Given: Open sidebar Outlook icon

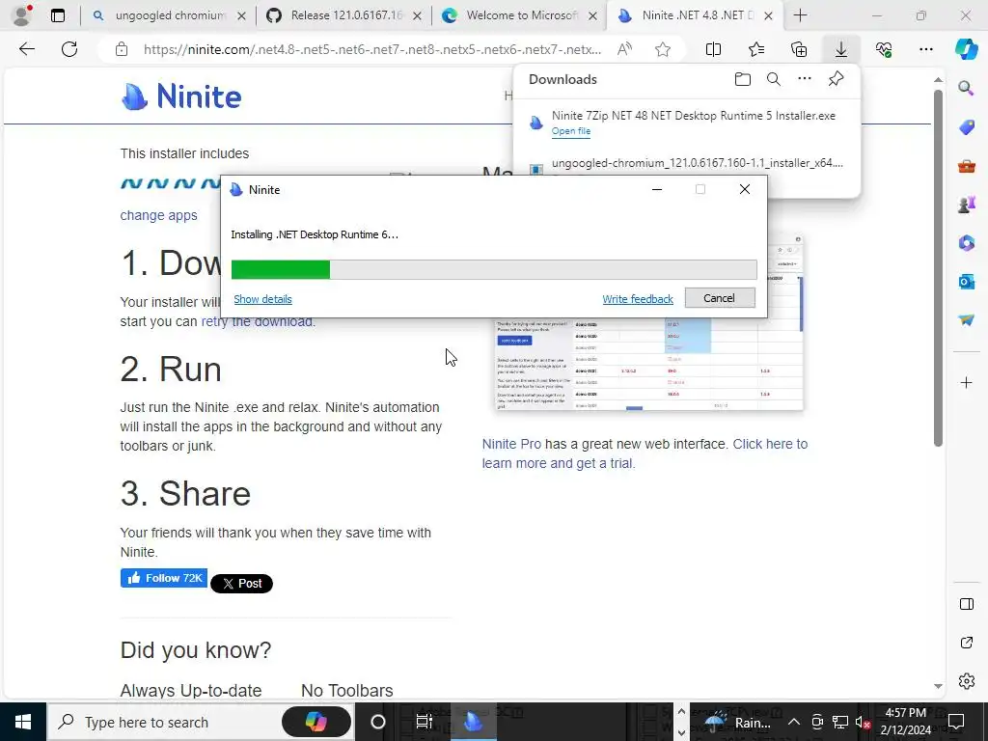Looking at the screenshot, I should click(x=966, y=281).
